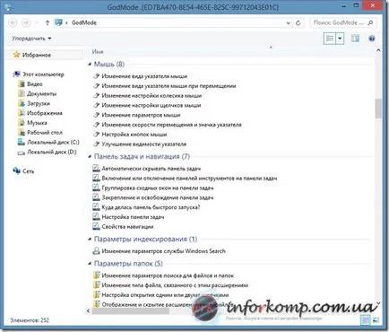Click mouse icon beside Улучшение видимости указателя
The height and width of the screenshot is (332, 389).
pos(96,144)
